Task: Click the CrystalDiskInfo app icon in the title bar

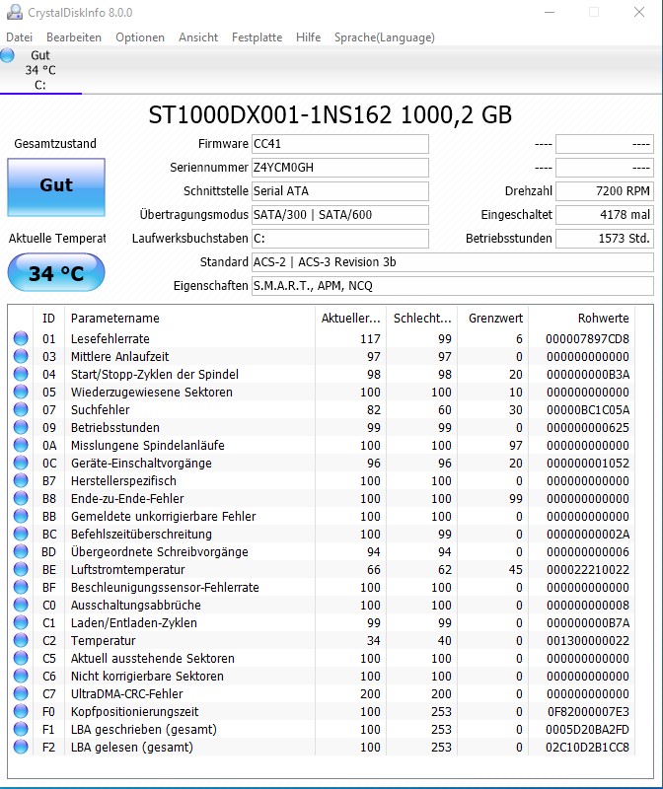Action: point(14,12)
